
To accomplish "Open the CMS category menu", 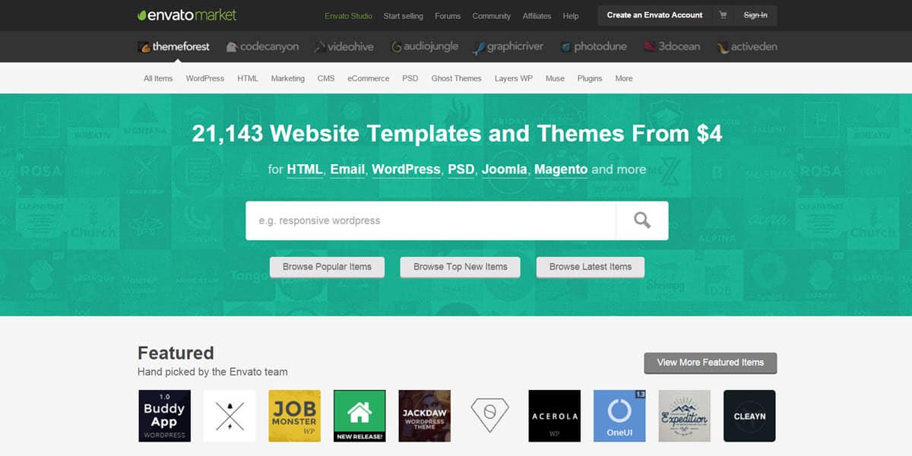I will tap(326, 78).
